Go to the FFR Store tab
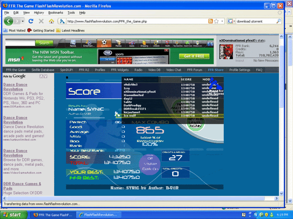Screen dimensions: 293x219 click(215, 70)
